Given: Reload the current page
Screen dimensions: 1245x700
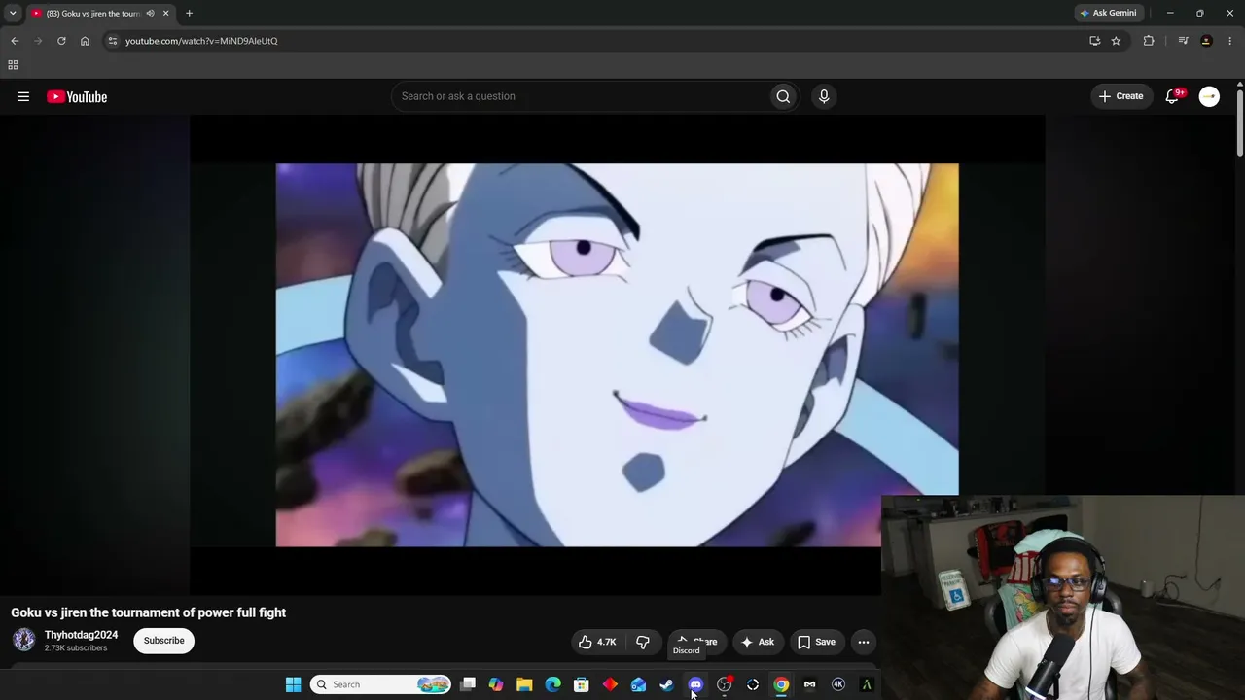Looking at the screenshot, I should pos(61,41).
